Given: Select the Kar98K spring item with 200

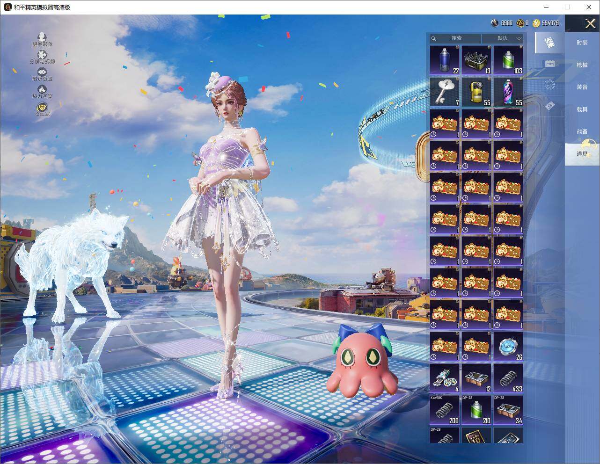Looking at the screenshot, I should 445,410.
